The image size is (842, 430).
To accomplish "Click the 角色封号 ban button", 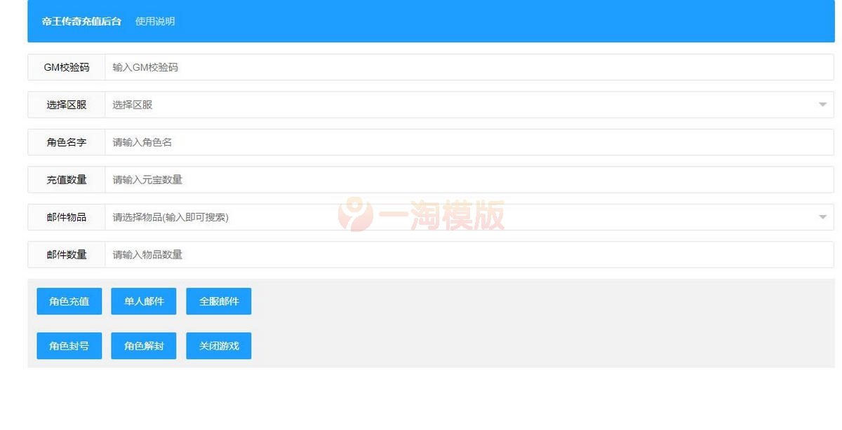I will tap(69, 345).
